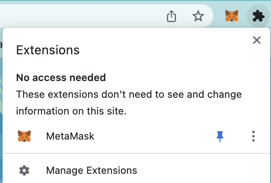
Task: Click the "These extensions don't need" text line
Action: (129, 94)
